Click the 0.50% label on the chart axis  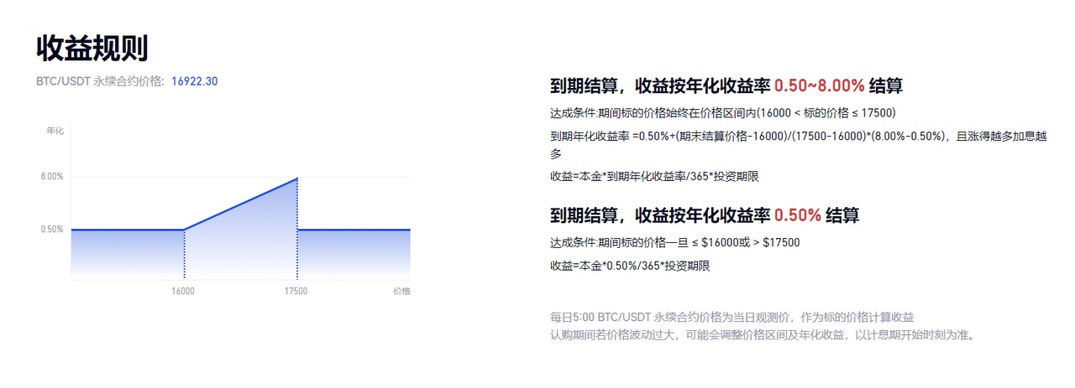click(52, 230)
